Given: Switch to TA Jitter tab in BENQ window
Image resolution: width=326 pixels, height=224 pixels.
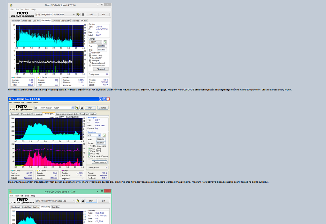Looking at the screenshot, I should tap(84, 21).
